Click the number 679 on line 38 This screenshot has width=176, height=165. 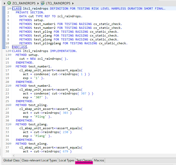coord(66,151)
